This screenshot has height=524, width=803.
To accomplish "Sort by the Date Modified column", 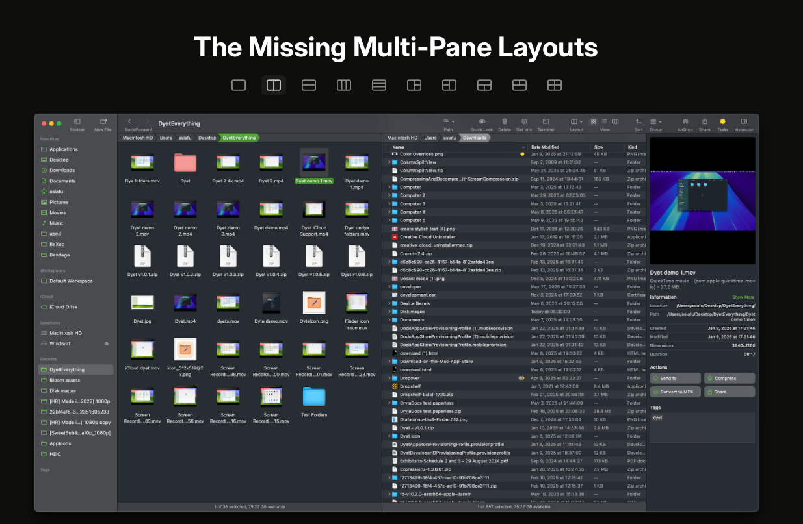I will [x=559, y=147].
